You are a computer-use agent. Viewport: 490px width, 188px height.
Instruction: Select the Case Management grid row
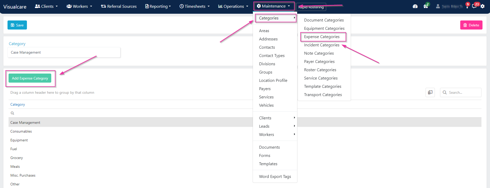[x=245, y=122]
